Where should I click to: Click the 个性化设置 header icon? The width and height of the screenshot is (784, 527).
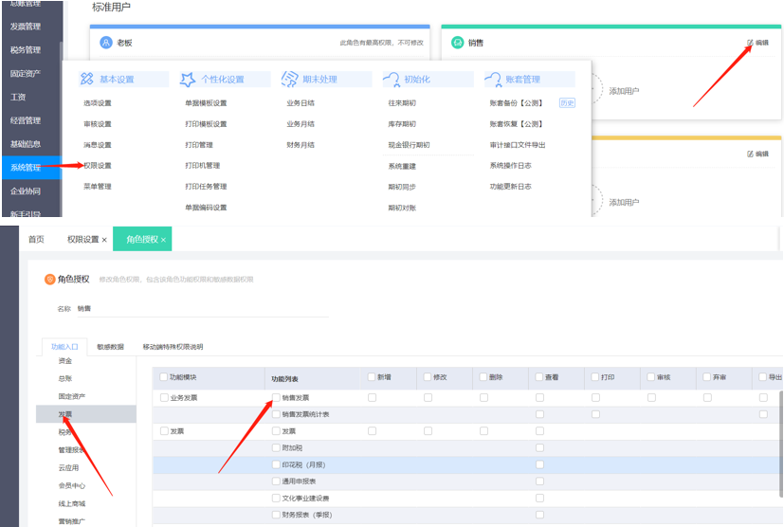click(189, 80)
